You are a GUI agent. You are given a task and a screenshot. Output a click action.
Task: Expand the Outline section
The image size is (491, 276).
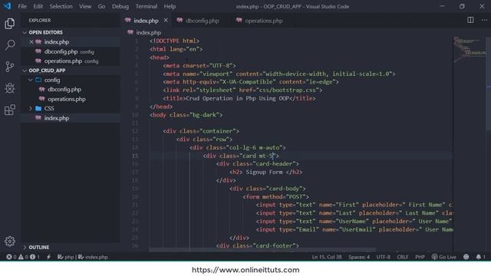tap(39, 247)
